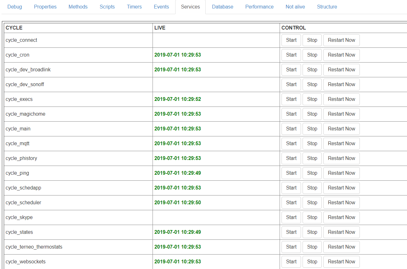
Task: Restart the cycle_dev_broadlink service now
Action: (341, 70)
